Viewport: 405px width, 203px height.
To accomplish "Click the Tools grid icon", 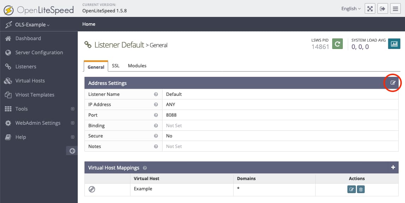I will pyautogui.click(x=8, y=109).
